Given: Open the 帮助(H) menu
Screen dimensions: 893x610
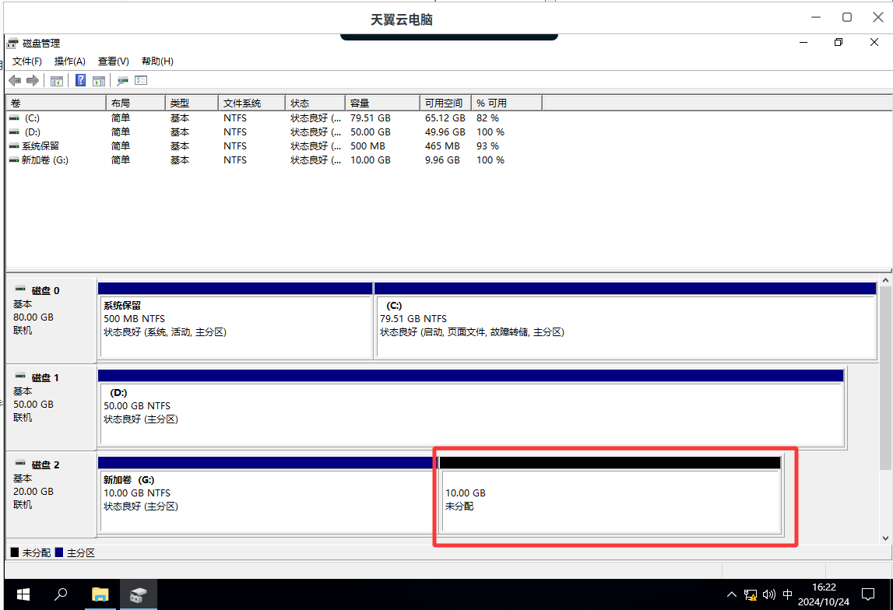Looking at the screenshot, I should pyautogui.click(x=157, y=61).
